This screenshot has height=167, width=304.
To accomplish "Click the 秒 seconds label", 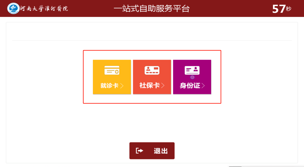I will [289, 9].
